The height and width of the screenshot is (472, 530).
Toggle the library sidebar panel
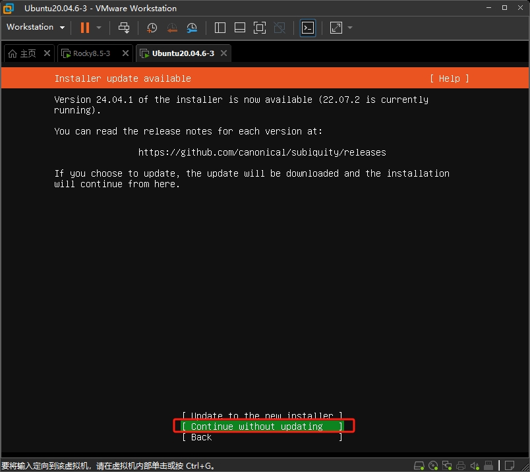click(x=220, y=28)
